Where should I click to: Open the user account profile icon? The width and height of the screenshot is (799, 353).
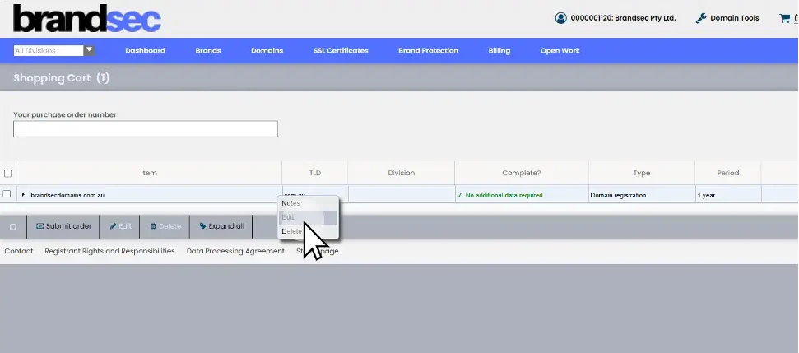pyautogui.click(x=560, y=18)
